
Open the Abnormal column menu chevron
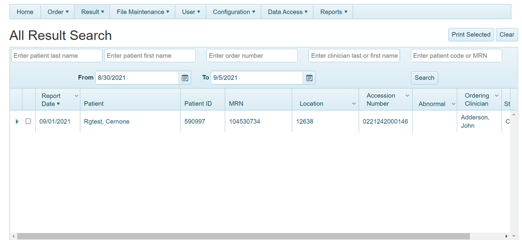(453, 104)
